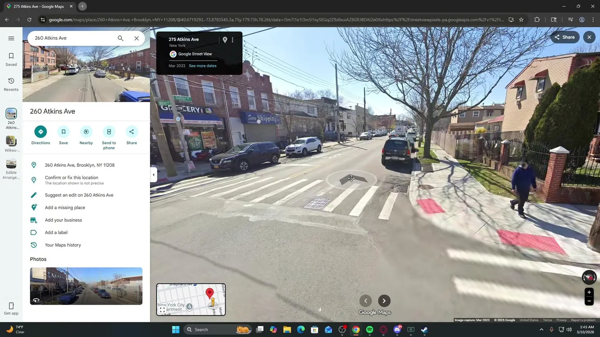Open the three-dot menu in Street View card
Viewport: 600px width, 337px height.
(x=232, y=40)
